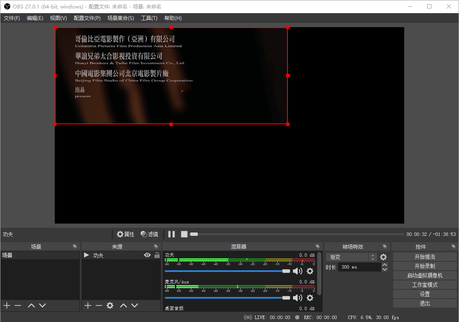This screenshot has height=322, width=459.
Task: Click the OBS logo in title bar
Action: click(x=7, y=6)
